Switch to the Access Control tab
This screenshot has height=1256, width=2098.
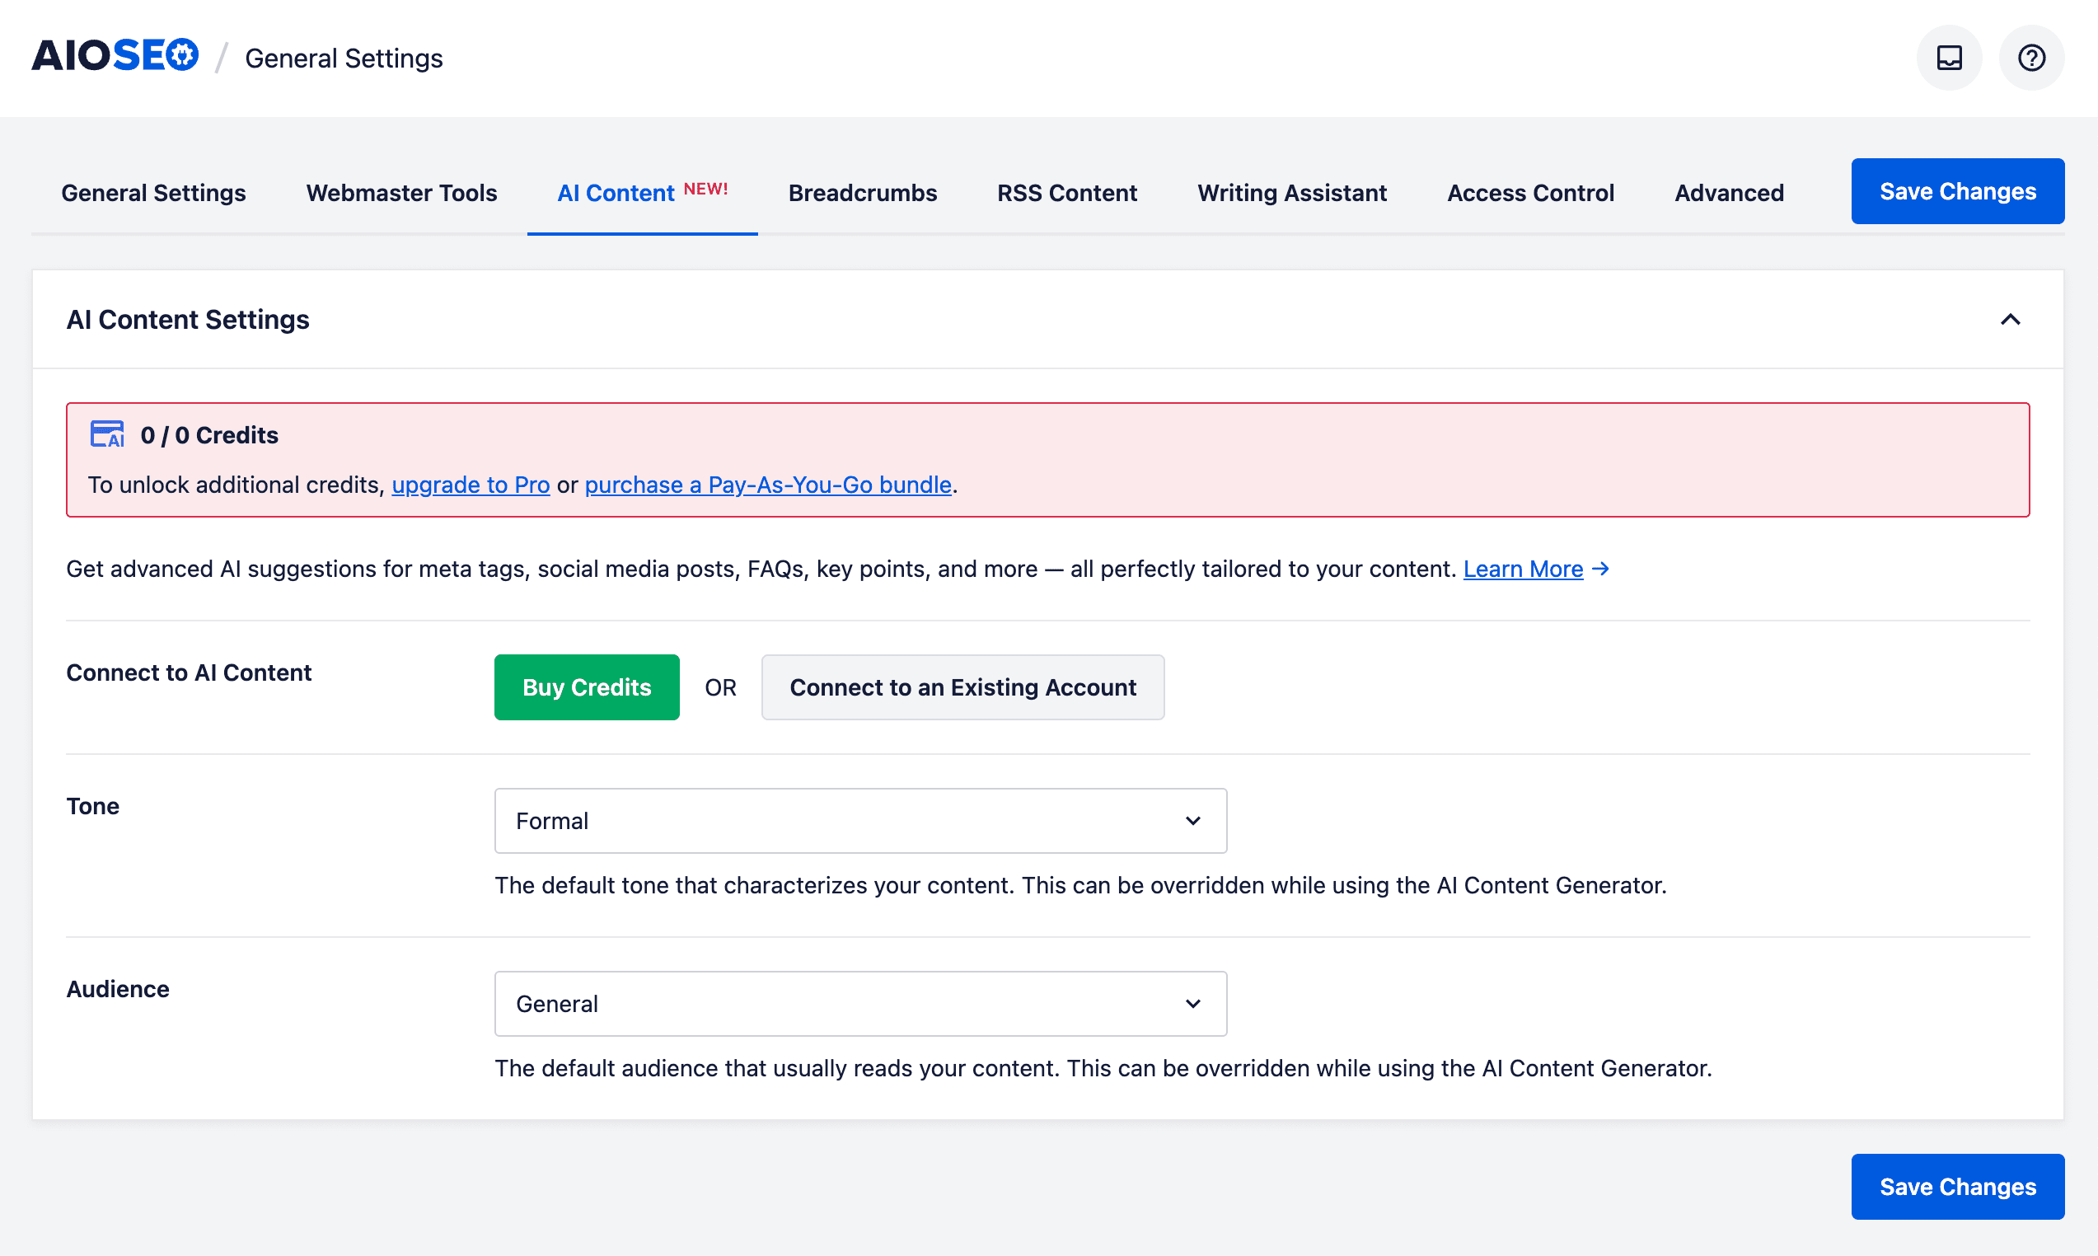pos(1530,193)
